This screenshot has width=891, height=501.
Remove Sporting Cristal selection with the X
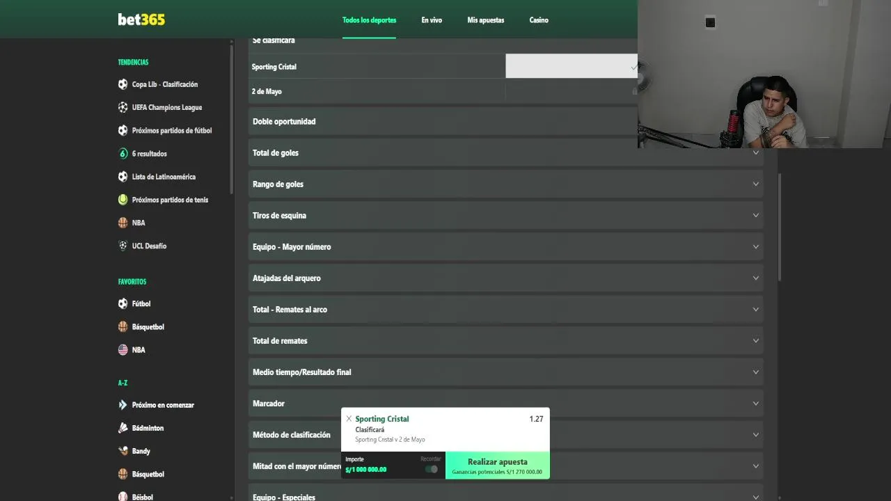[349, 419]
